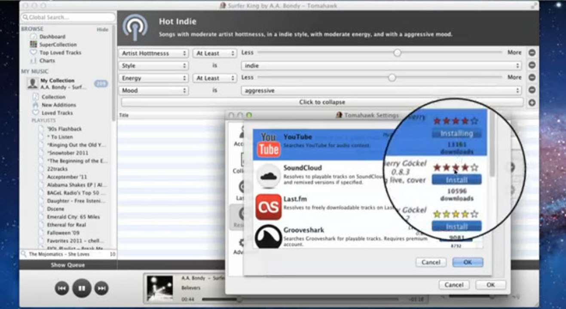Open the Style criterion dropdown
This screenshot has height=309, width=566.
pyautogui.click(x=154, y=66)
